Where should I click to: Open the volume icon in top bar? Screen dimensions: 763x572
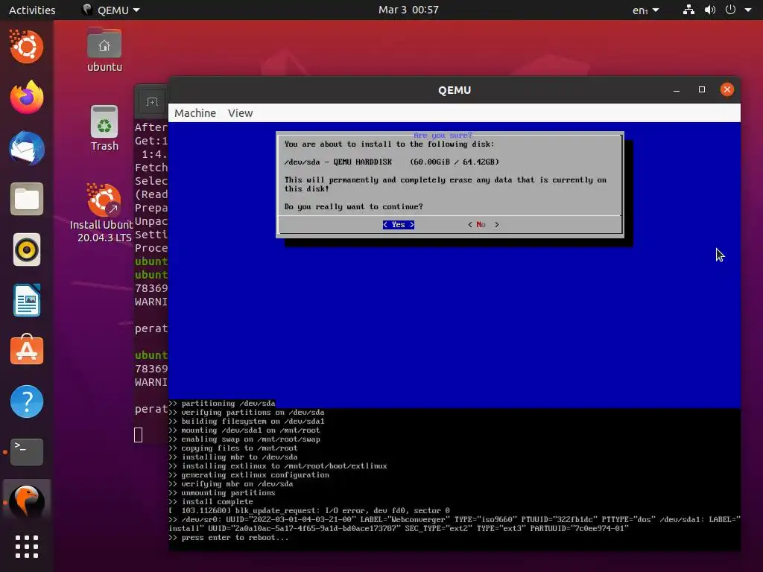710,10
